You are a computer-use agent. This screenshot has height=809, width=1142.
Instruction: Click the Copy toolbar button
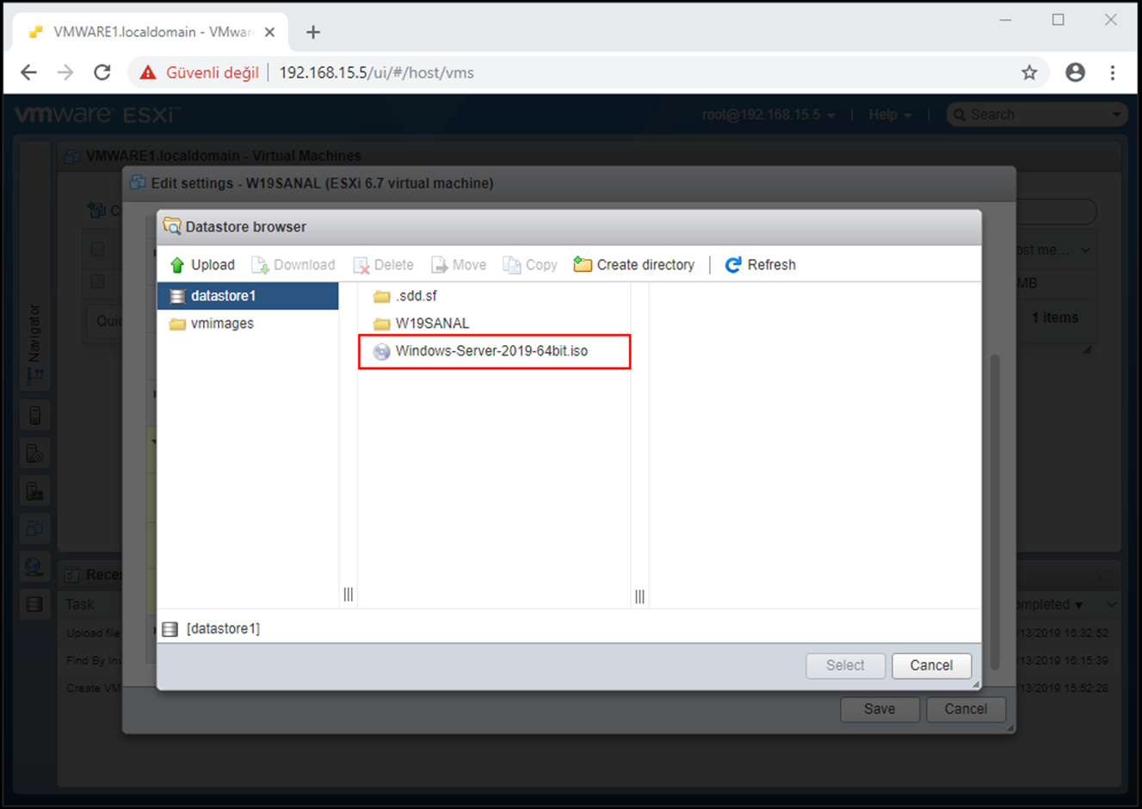click(530, 265)
